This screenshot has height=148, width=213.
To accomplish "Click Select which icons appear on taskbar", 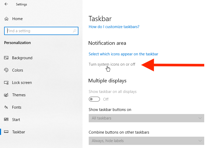I will (x=123, y=54).
